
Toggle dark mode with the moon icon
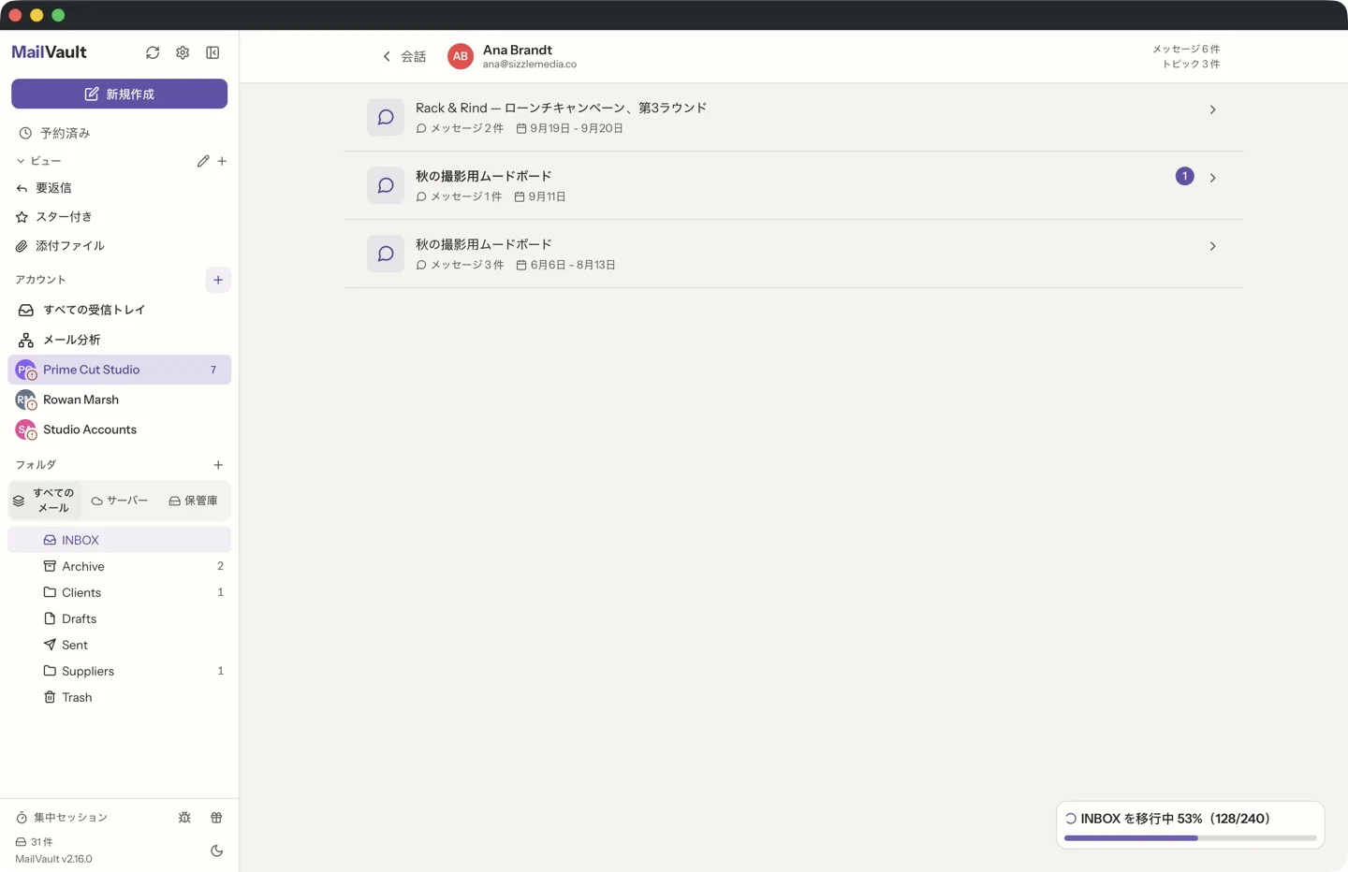pos(216,850)
